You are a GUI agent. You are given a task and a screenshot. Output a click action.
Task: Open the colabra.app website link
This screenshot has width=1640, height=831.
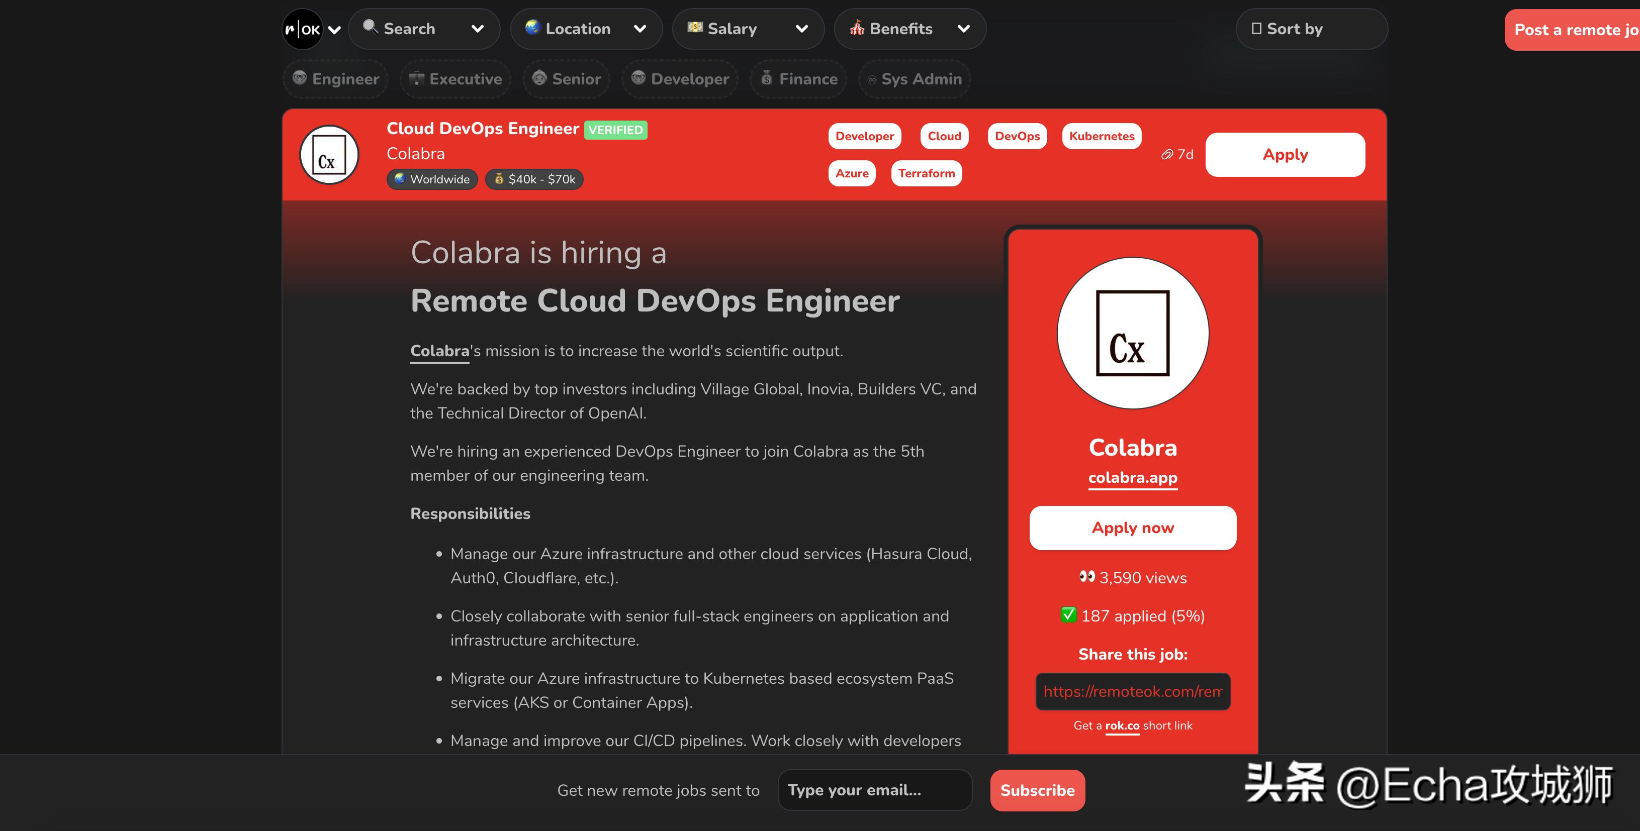point(1133,478)
